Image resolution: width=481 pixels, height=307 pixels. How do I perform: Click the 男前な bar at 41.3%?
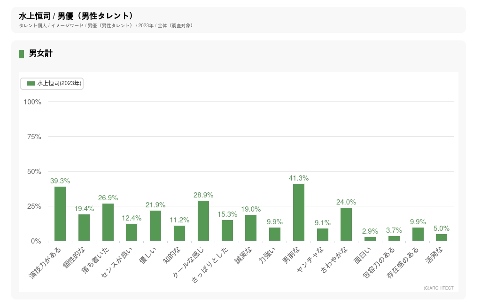pyautogui.click(x=299, y=213)
